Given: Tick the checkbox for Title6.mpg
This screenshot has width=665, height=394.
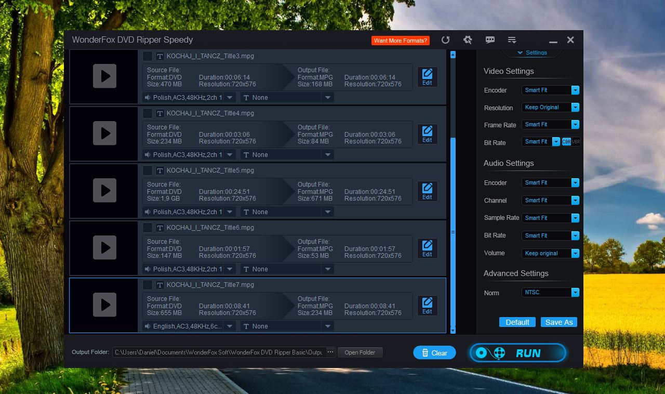Looking at the screenshot, I should pos(148,228).
